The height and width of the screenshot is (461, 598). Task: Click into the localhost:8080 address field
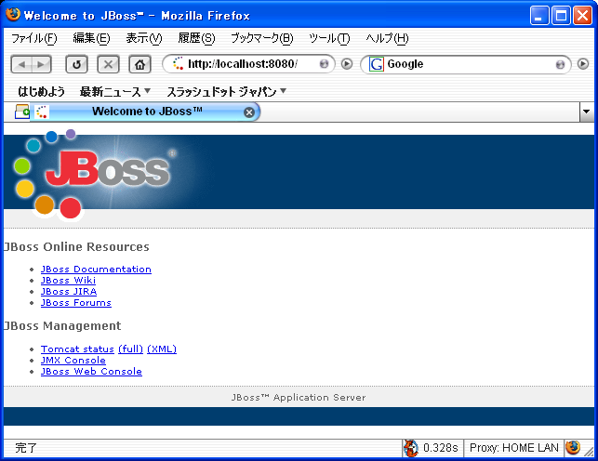246,64
